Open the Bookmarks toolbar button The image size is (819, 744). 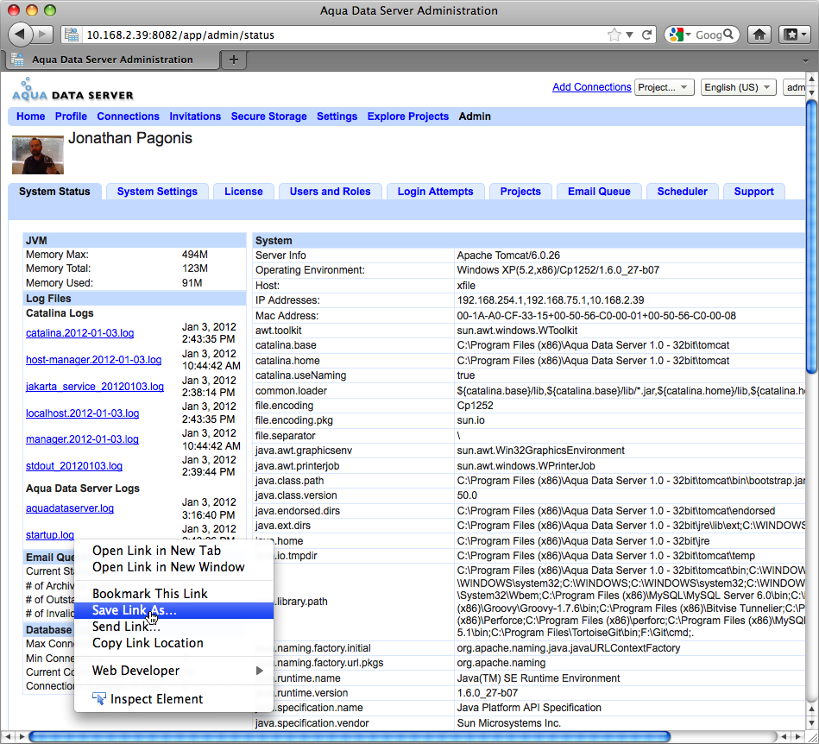point(795,35)
